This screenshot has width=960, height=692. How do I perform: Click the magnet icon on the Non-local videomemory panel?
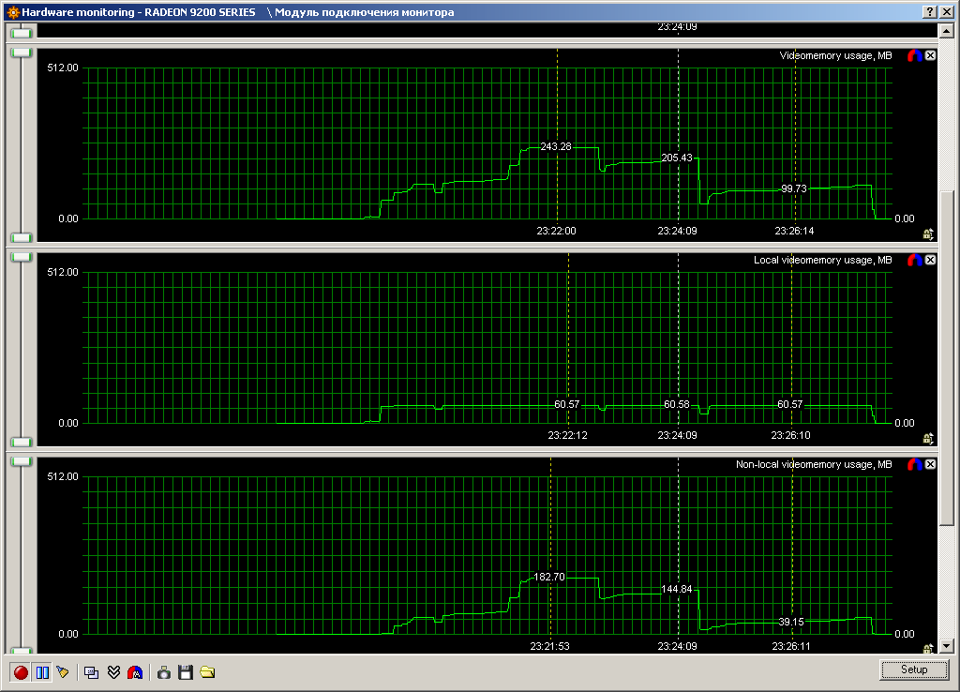pyautogui.click(x=916, y=463)
